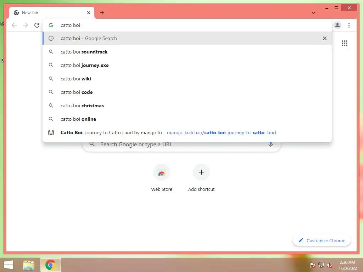Screen dimensions: 363x272
Task: Select the 'catto boi christmas' suggestion
Action: click(x=187, y=106)
